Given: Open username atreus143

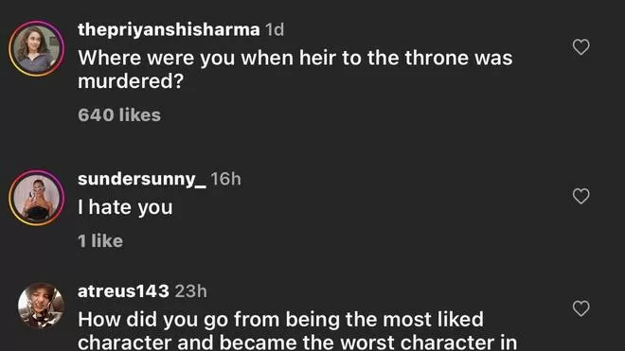Looking at the screenshot, I should click(x=123, y=291).
